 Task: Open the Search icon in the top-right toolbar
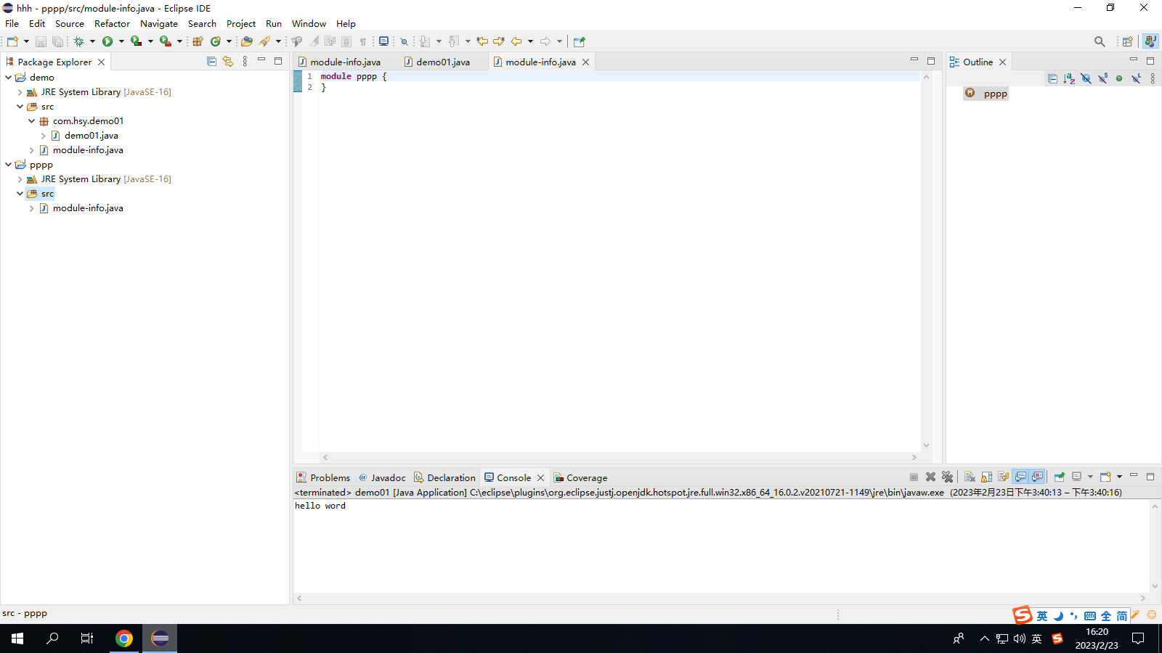pos(1099,41)
